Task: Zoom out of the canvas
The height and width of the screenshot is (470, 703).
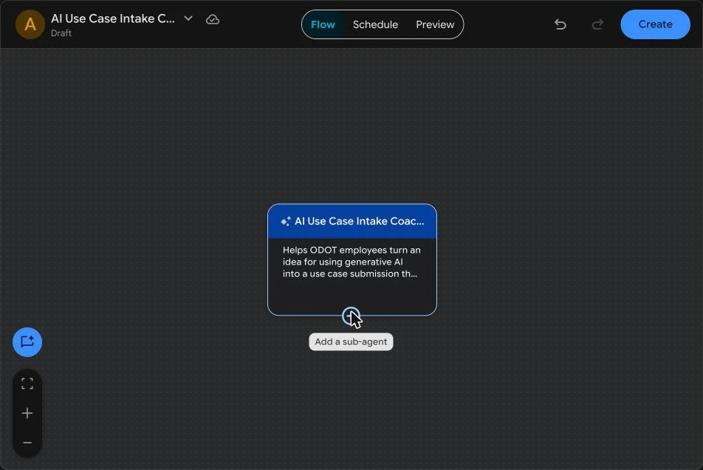Action: pyautogui.click(x=27, y=443)
